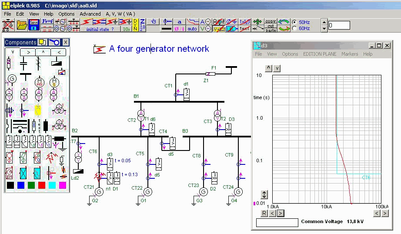
Task: Click the Open file folder icon
Action: (21, 25)
